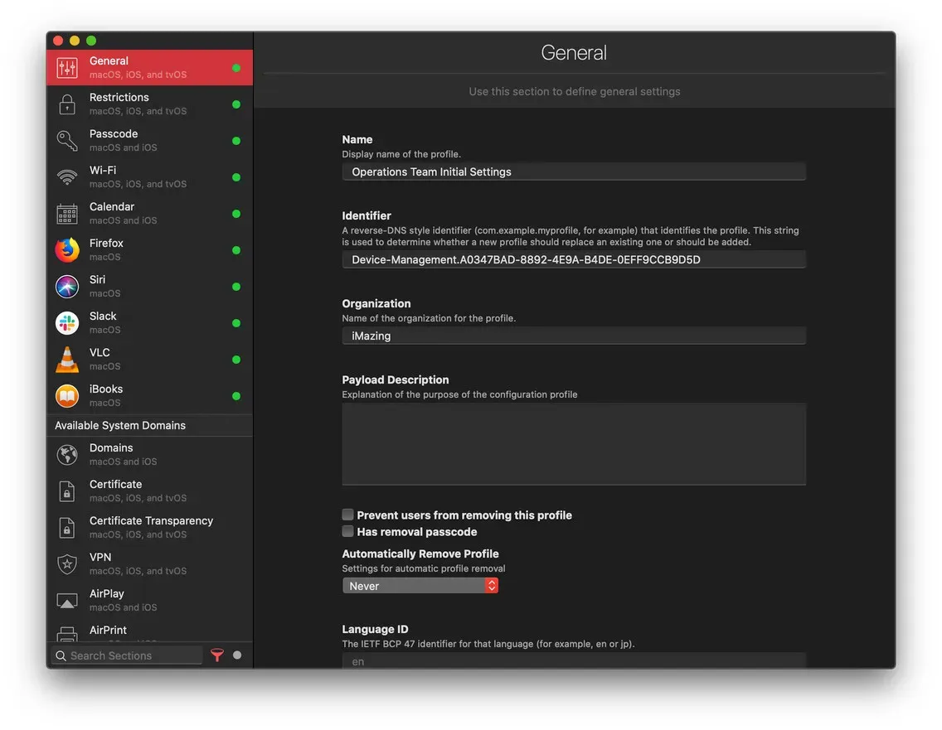The height and width of the screenshot is (730, 942).
Task: Click inside the Search Sections field
Action: point(124,655)
